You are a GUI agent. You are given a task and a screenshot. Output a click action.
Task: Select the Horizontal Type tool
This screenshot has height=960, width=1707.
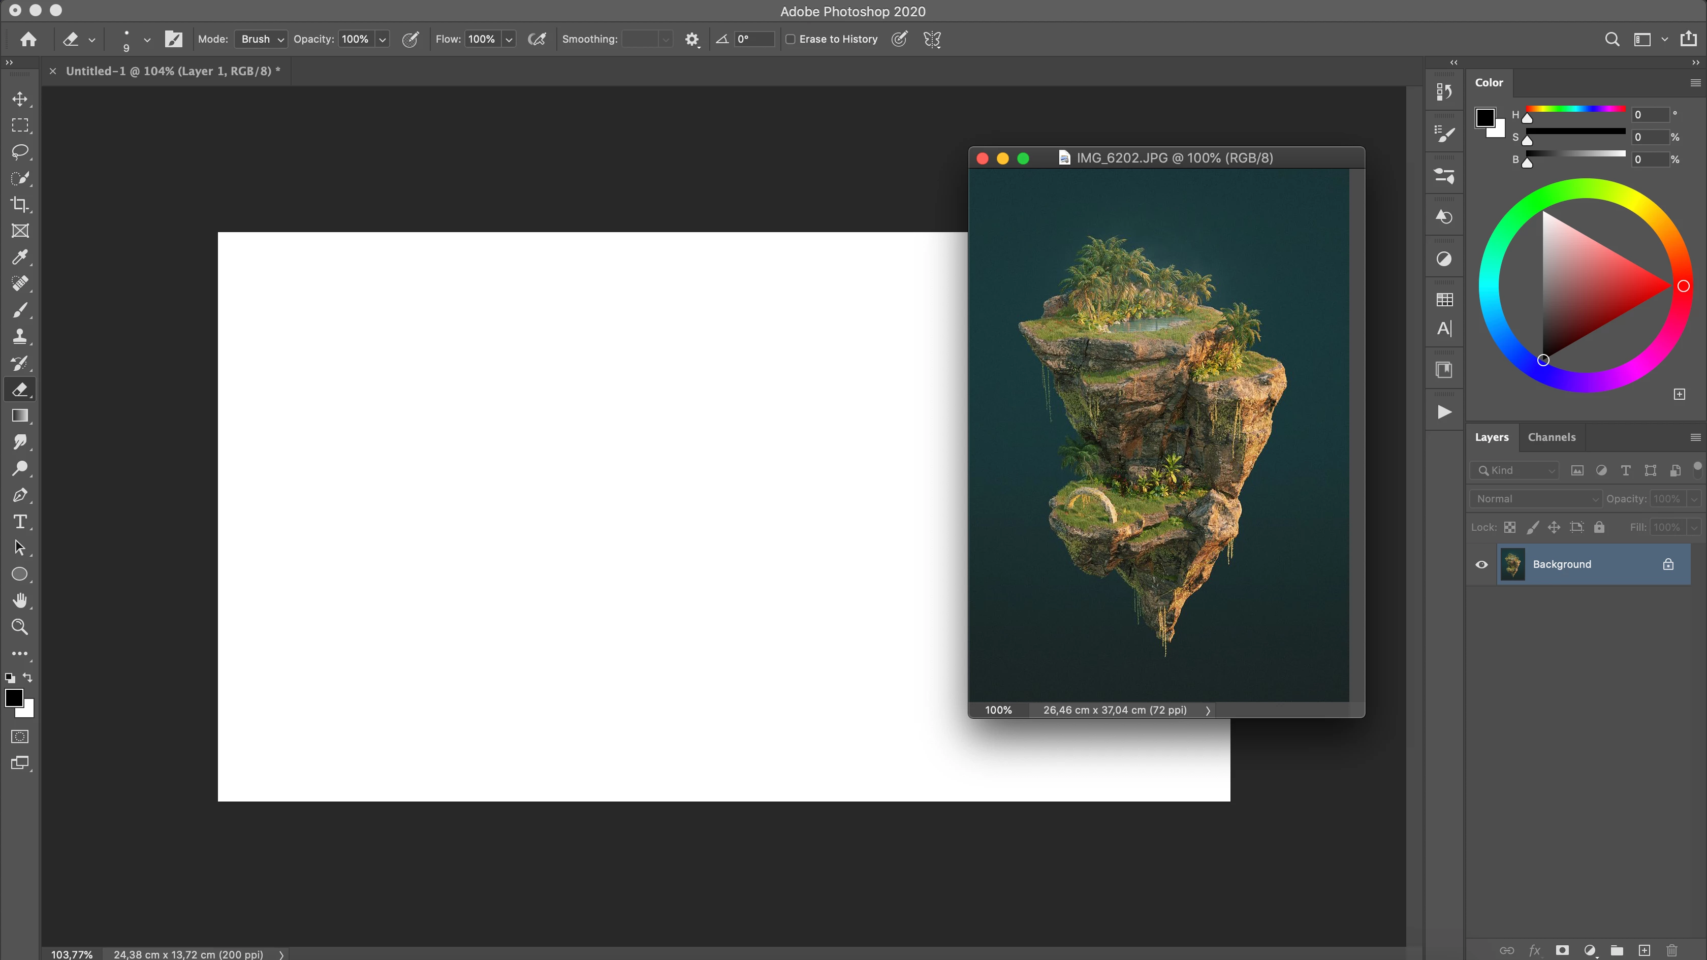coord(20,522)
